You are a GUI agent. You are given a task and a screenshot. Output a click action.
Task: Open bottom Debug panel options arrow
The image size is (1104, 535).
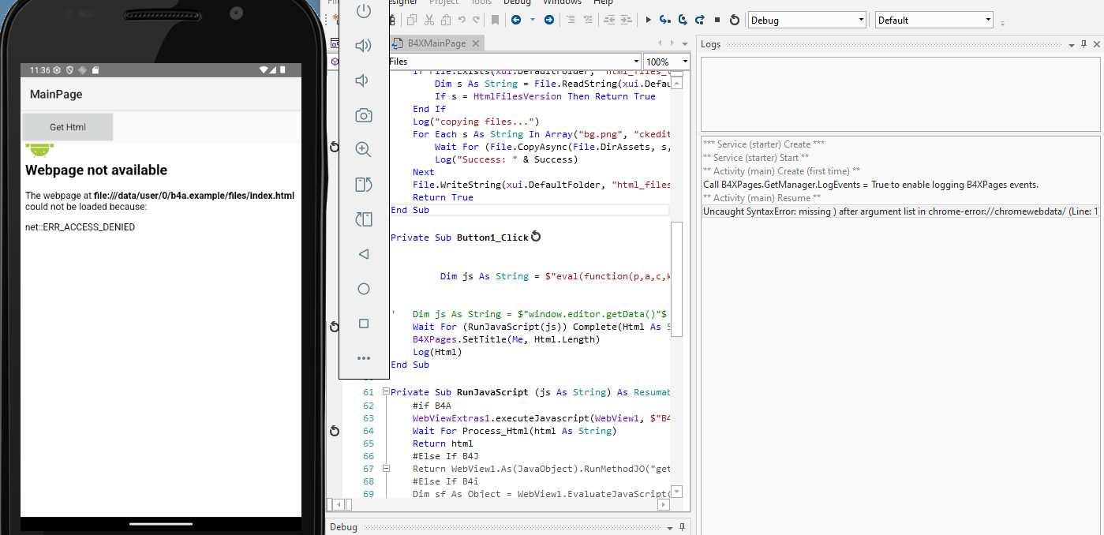(670, 527)
